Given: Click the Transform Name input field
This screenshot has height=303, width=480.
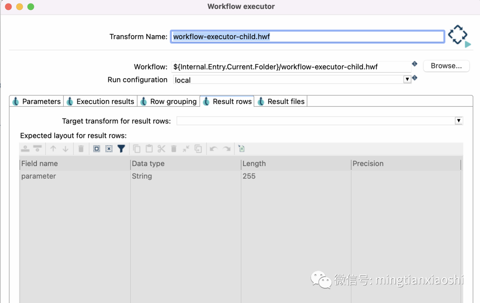Looking at the screenshot, I should point(308,36).
